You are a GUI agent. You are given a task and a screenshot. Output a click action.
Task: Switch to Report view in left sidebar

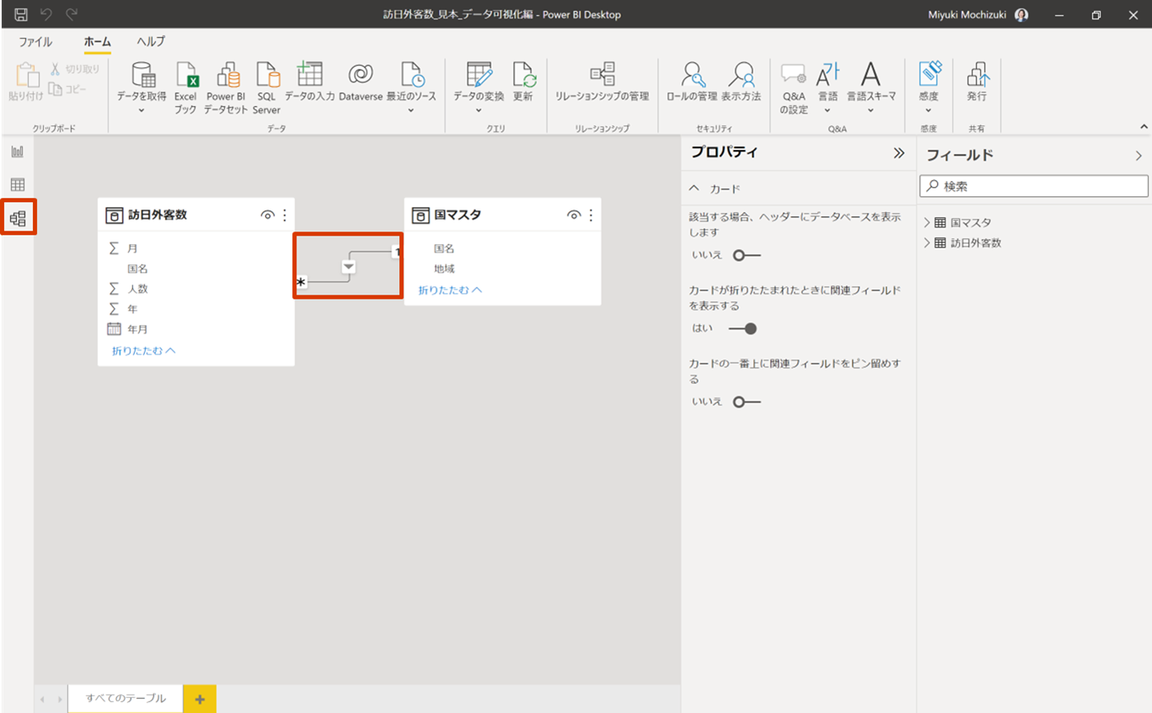pos(18,152)
